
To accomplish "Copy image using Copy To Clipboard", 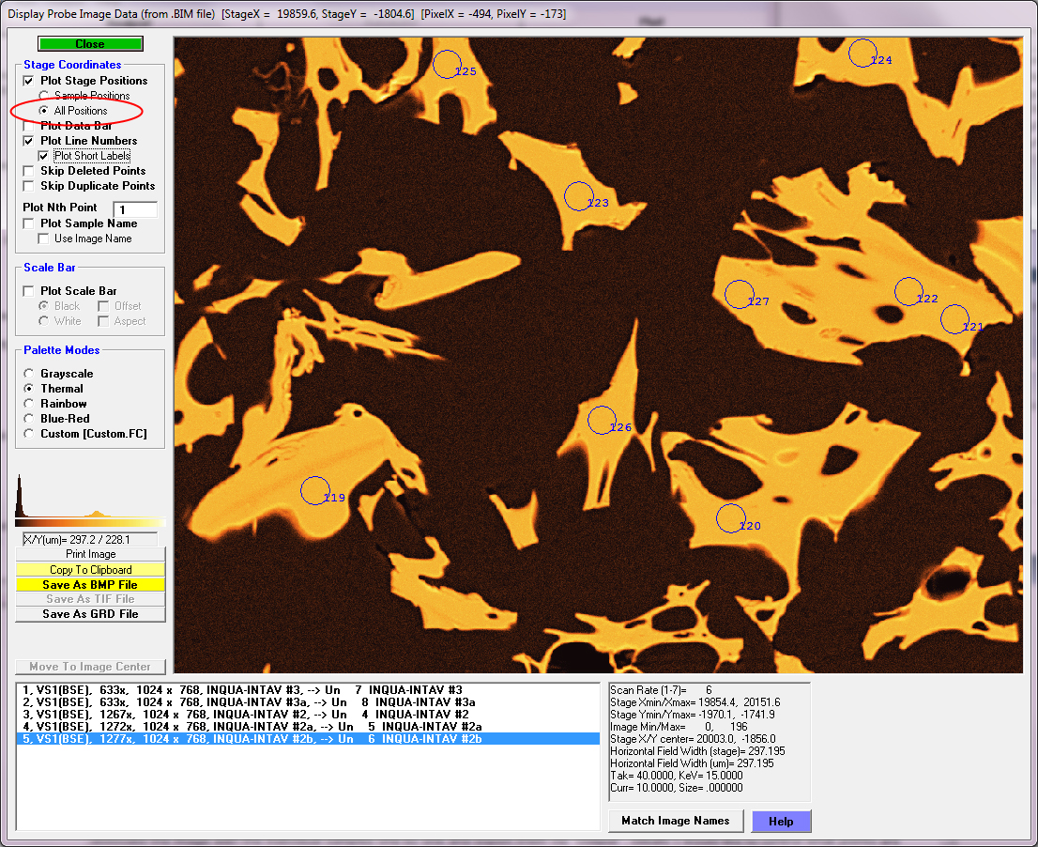I will (x=90, y=570).
